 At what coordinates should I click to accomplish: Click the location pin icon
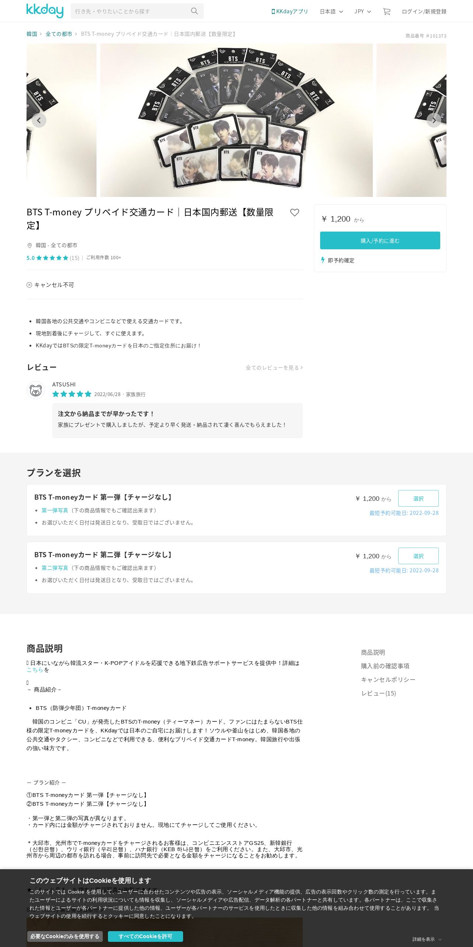[29, 245]
